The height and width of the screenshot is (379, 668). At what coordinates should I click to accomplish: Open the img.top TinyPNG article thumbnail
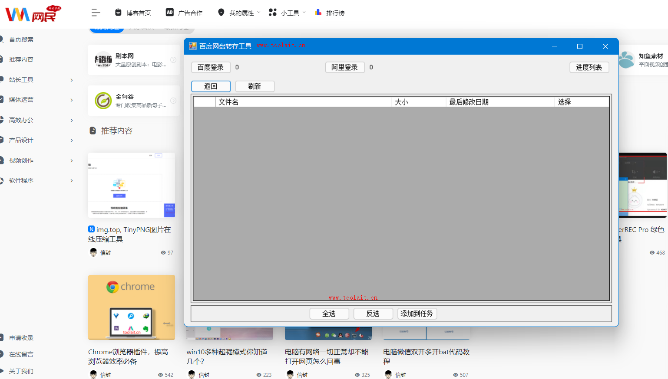(132, 185)
